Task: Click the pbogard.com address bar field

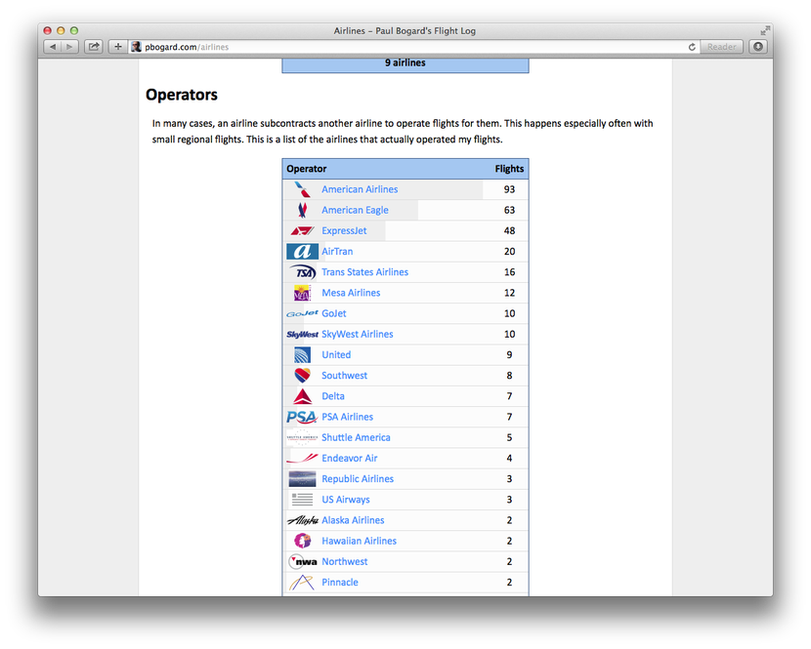Action: [x=410, y=47]
